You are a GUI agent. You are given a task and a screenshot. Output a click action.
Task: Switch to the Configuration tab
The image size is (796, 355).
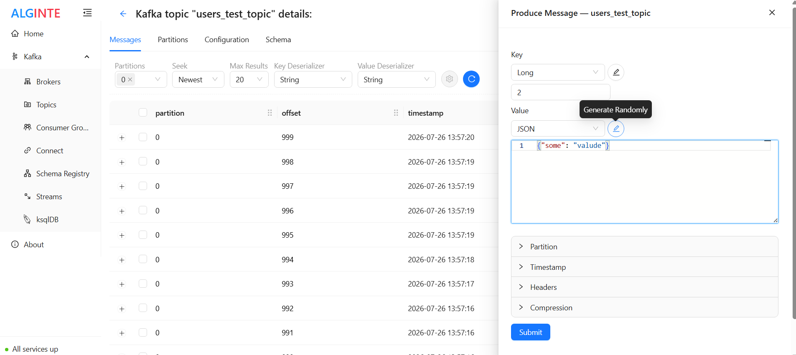click(226, 40)
